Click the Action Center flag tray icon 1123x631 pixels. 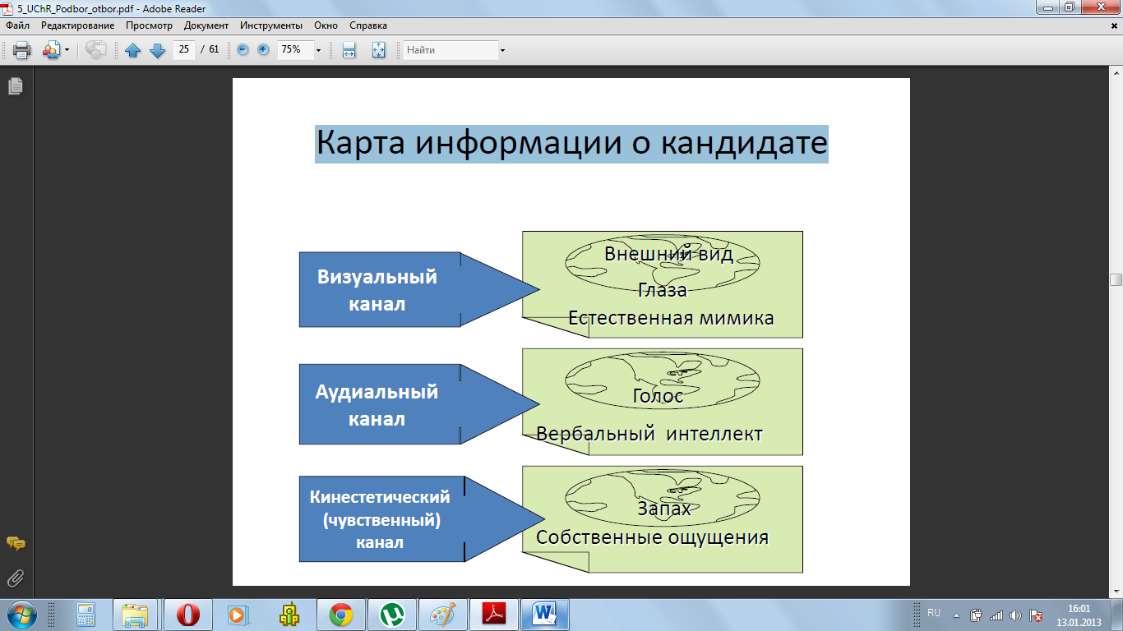coord(1037,615)
